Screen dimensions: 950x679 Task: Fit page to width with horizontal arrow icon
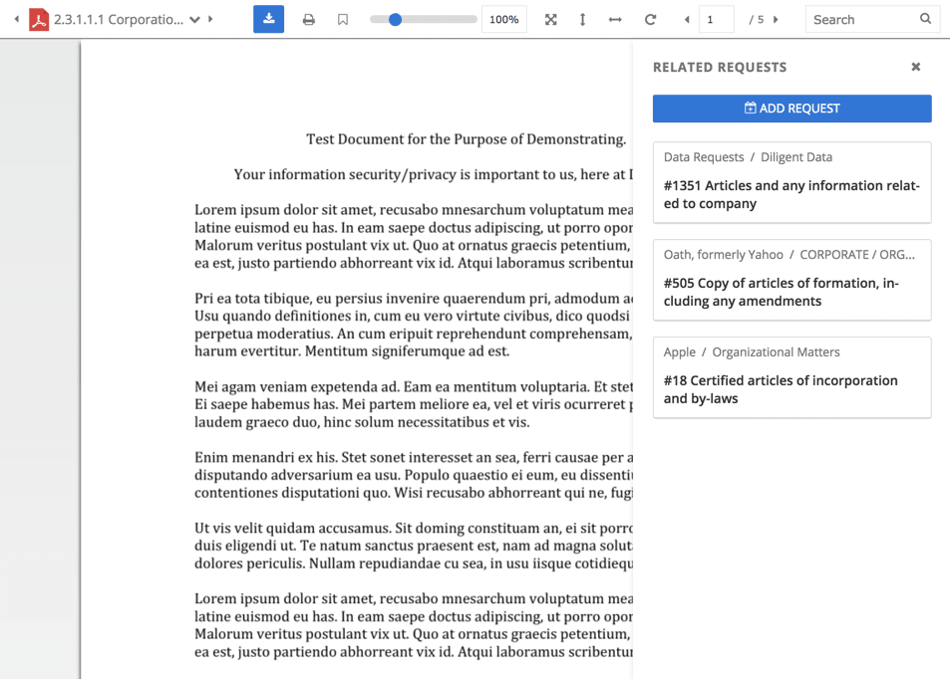point(615,20)
